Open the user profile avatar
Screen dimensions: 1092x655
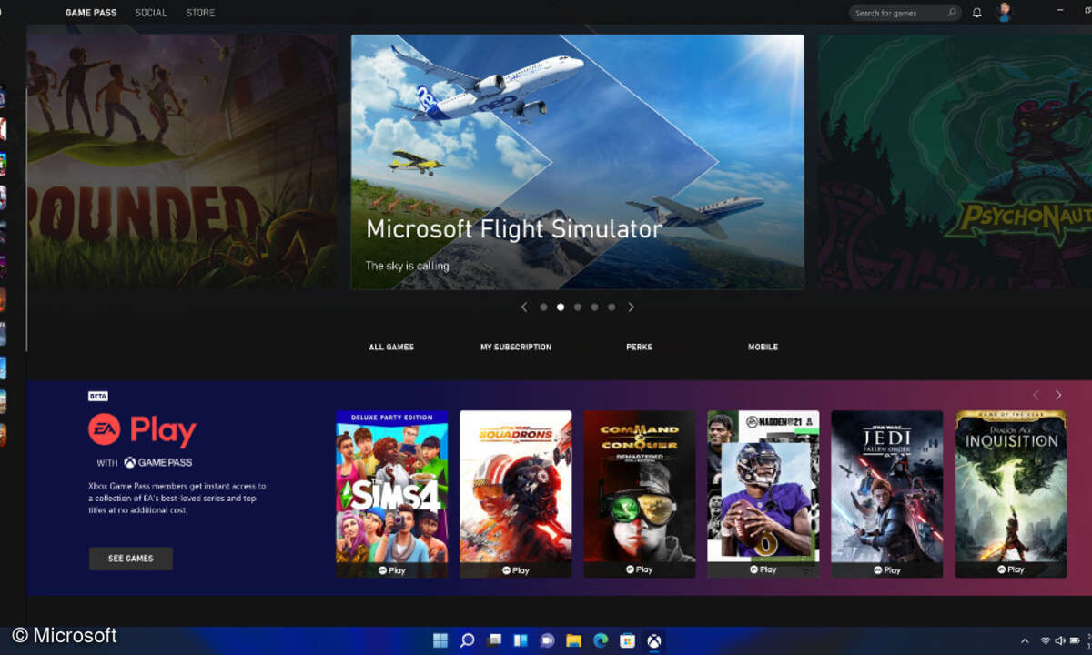point(1005,13)
